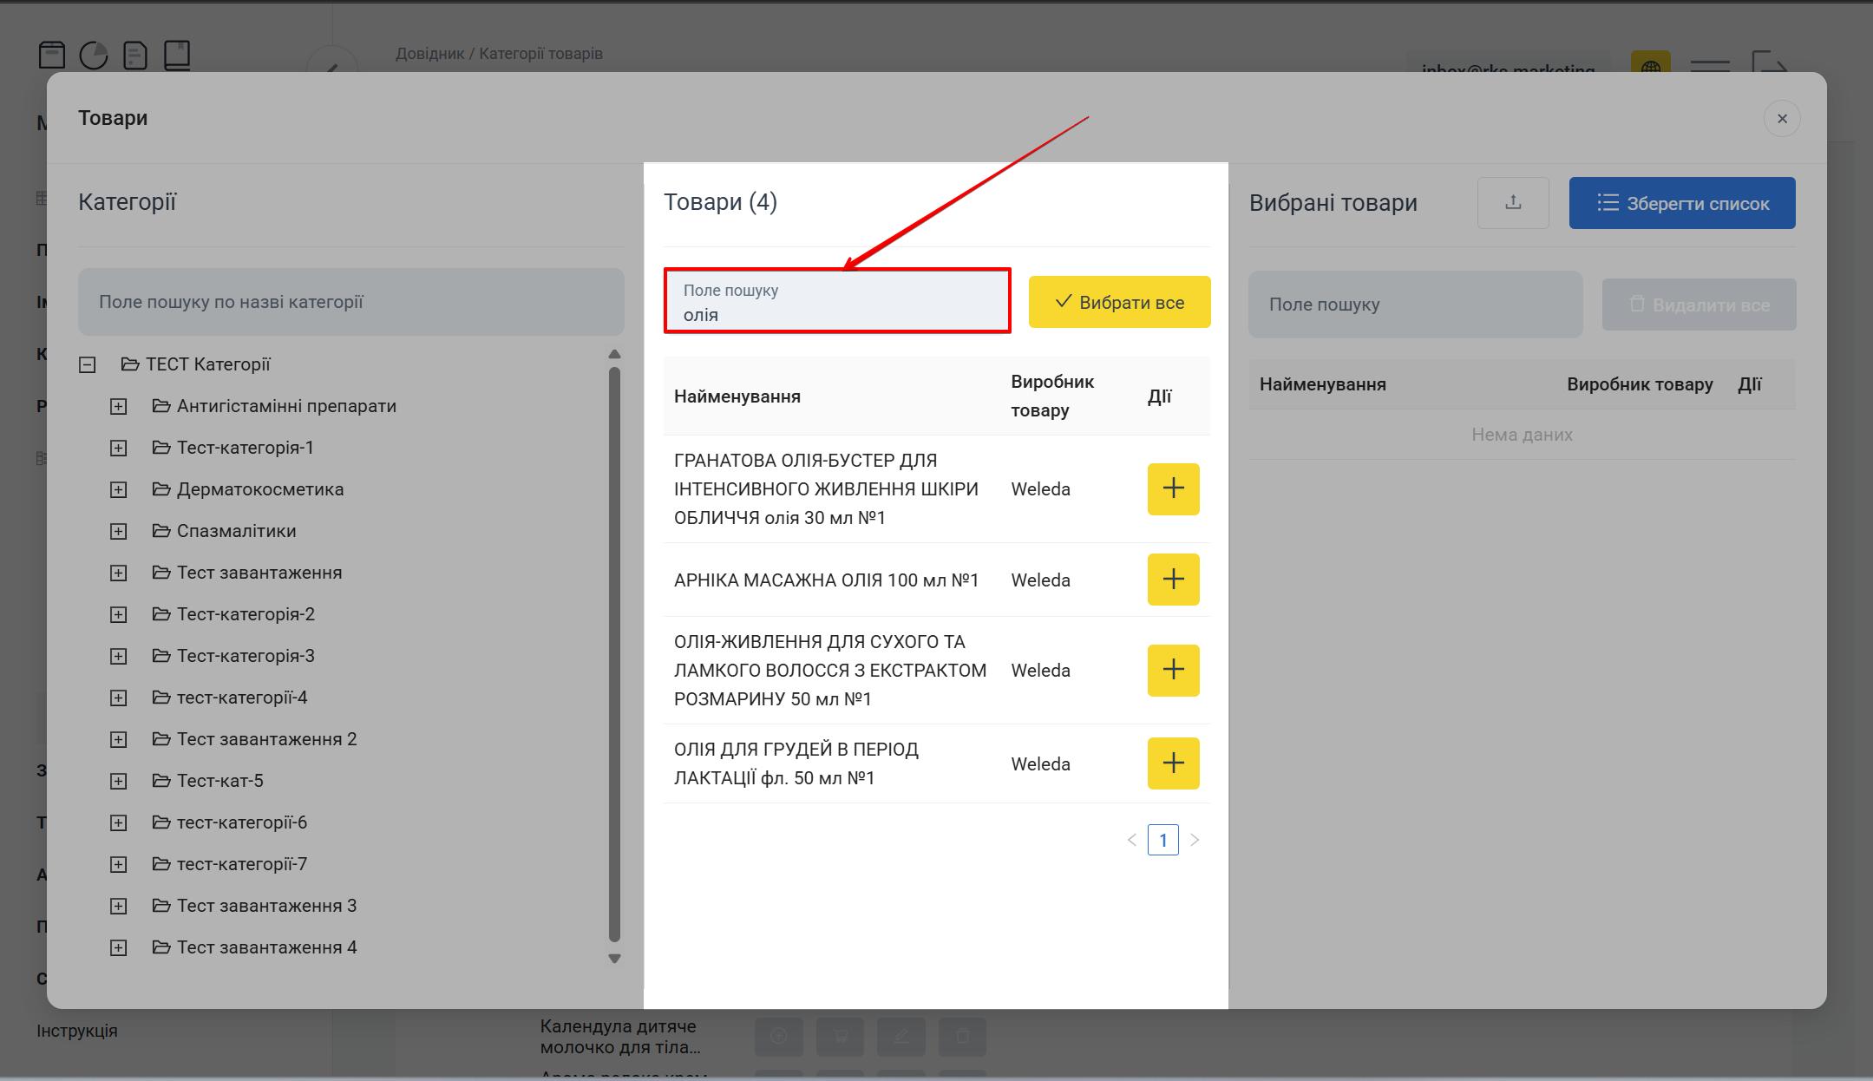Focus the category name search field

coord(350,302)
